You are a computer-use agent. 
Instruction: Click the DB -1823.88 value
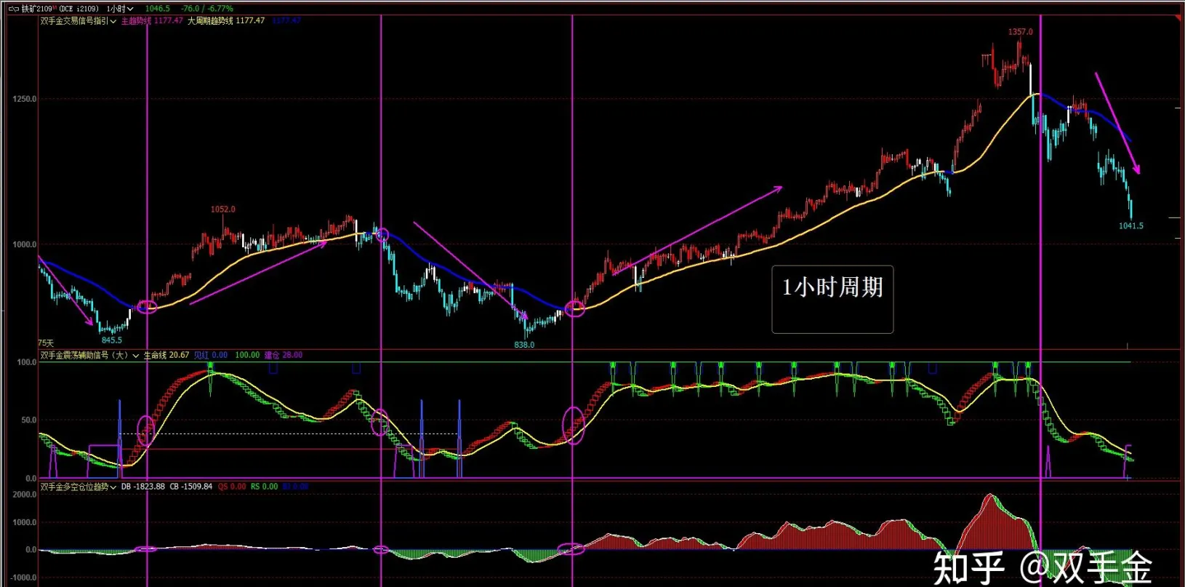coord(143,487)
